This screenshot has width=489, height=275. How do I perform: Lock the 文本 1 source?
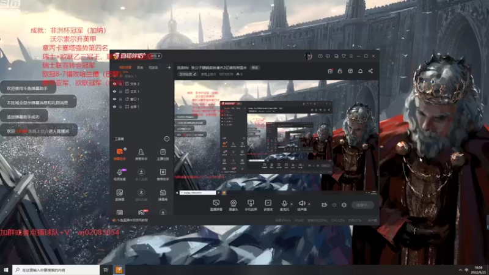tap(120, 91)
